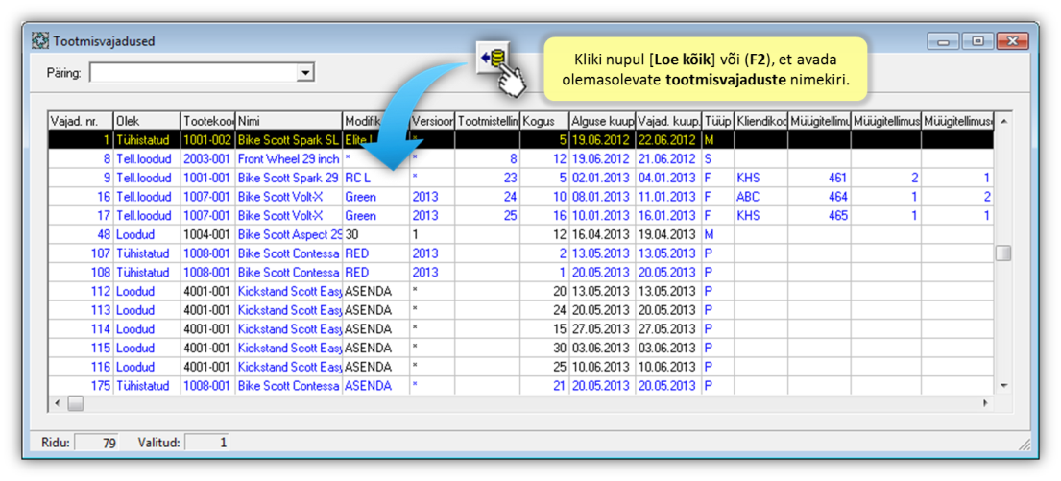Click inside the Päring combo box field

(194, 72)
